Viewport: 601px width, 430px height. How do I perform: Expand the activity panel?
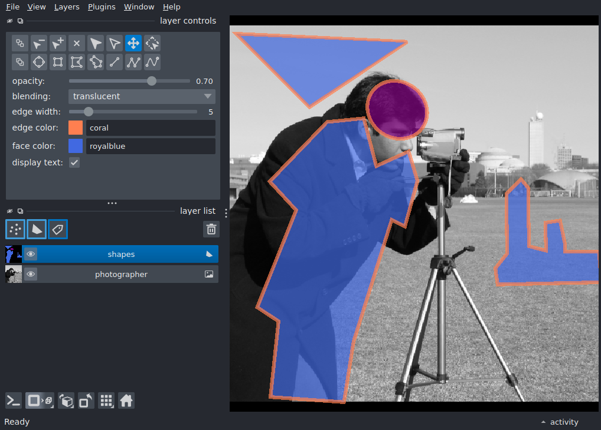[560, 422]
